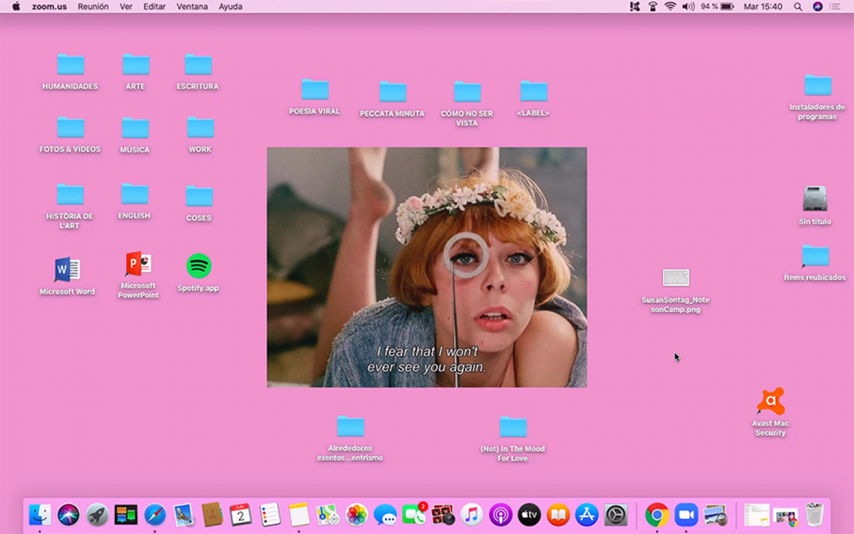The width and height of the screenshot is (854, 534).
Task: Select Microsoft PowerPoint desktop shortcut
Action: click(138, 275)
